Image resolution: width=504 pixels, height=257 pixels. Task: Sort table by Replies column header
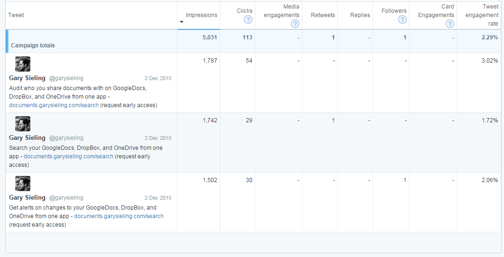[360, 15]
